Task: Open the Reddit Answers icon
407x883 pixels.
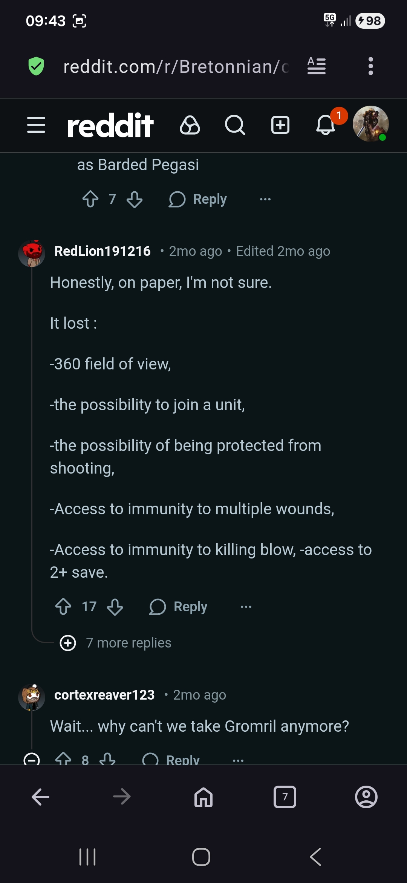Action: (190, 125)
